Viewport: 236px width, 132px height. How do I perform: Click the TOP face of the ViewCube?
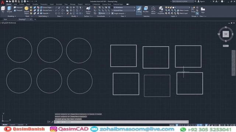[x=226, y=34]
